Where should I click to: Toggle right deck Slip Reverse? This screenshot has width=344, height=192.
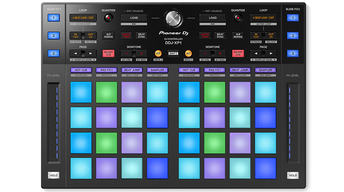pos(238,35)
